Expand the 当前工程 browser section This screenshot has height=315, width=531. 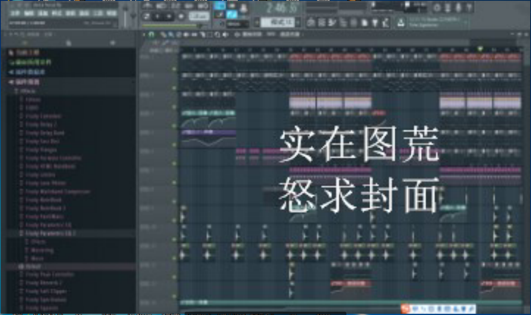(25, 53)
